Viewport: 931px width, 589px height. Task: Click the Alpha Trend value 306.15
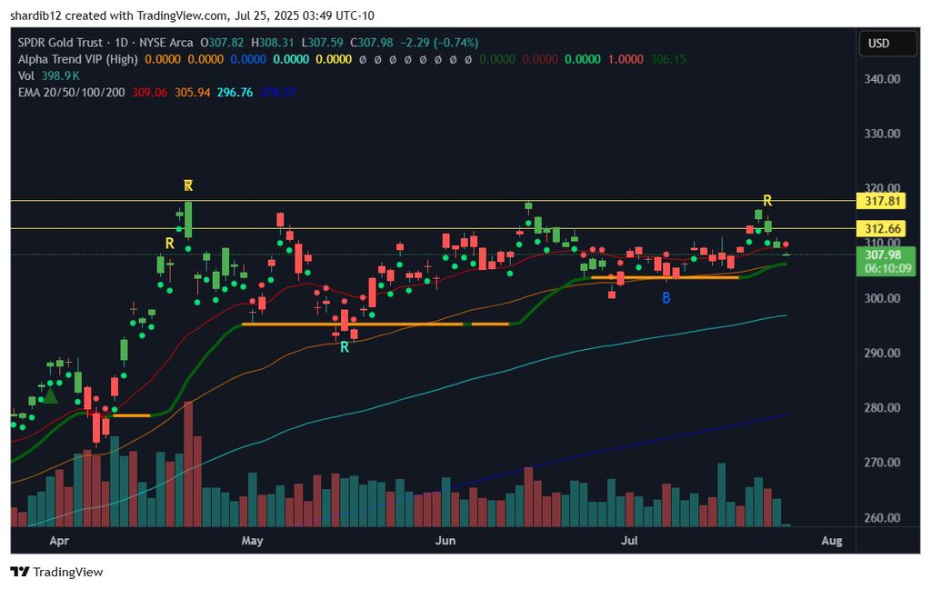coord(668,59)
